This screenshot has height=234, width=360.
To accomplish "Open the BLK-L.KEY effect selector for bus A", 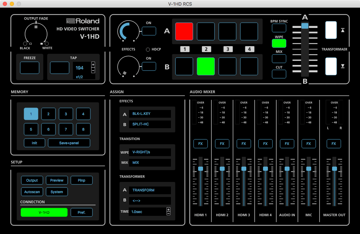I will pyautogui.click(x=150, y=114).
